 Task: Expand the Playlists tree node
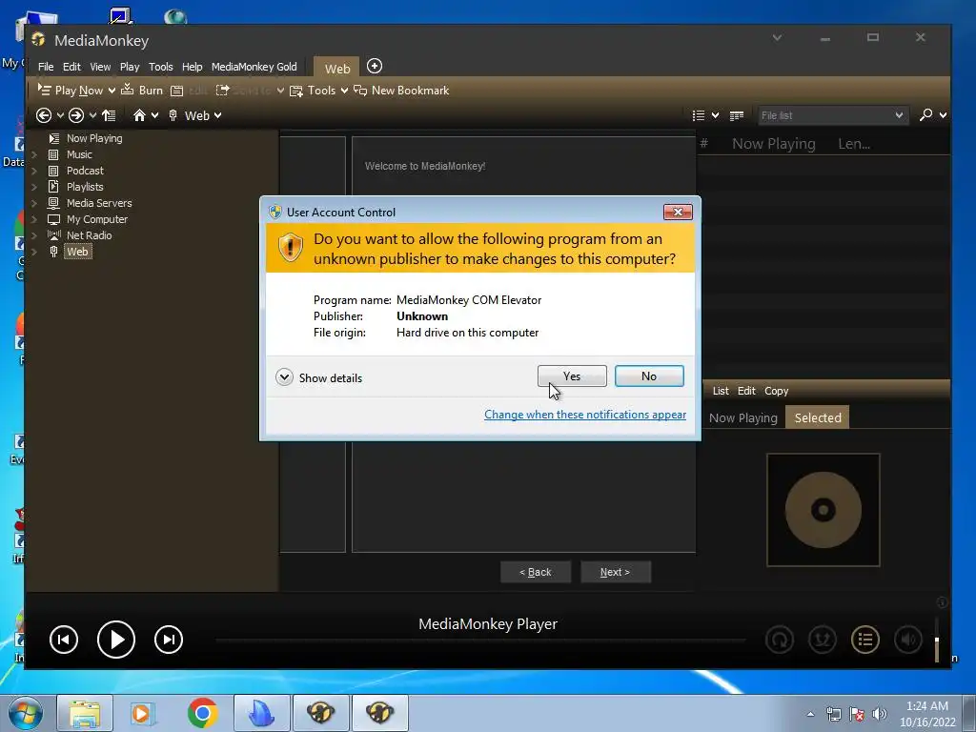[x=34, y=187]
